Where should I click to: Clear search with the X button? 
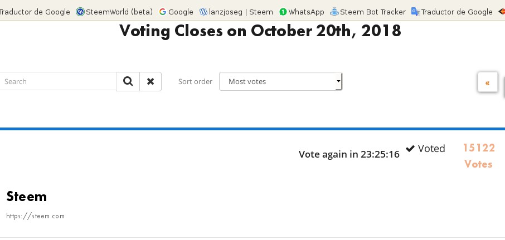[150, 81]
